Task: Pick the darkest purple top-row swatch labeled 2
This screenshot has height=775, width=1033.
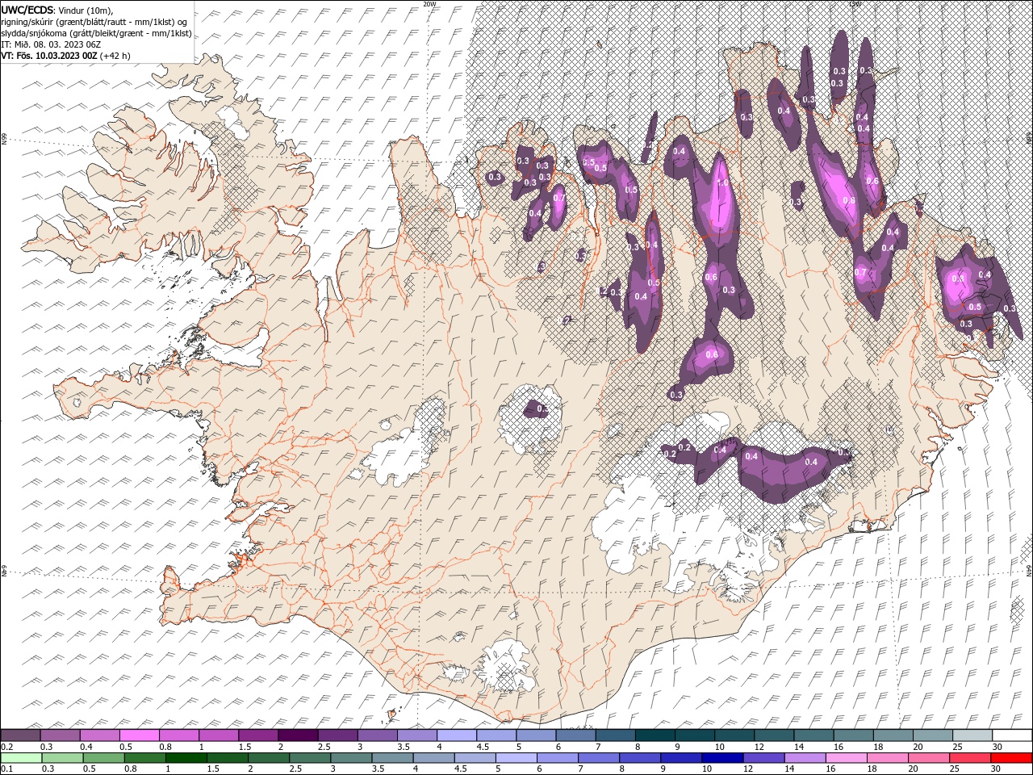Action: (x=298, y=735)
